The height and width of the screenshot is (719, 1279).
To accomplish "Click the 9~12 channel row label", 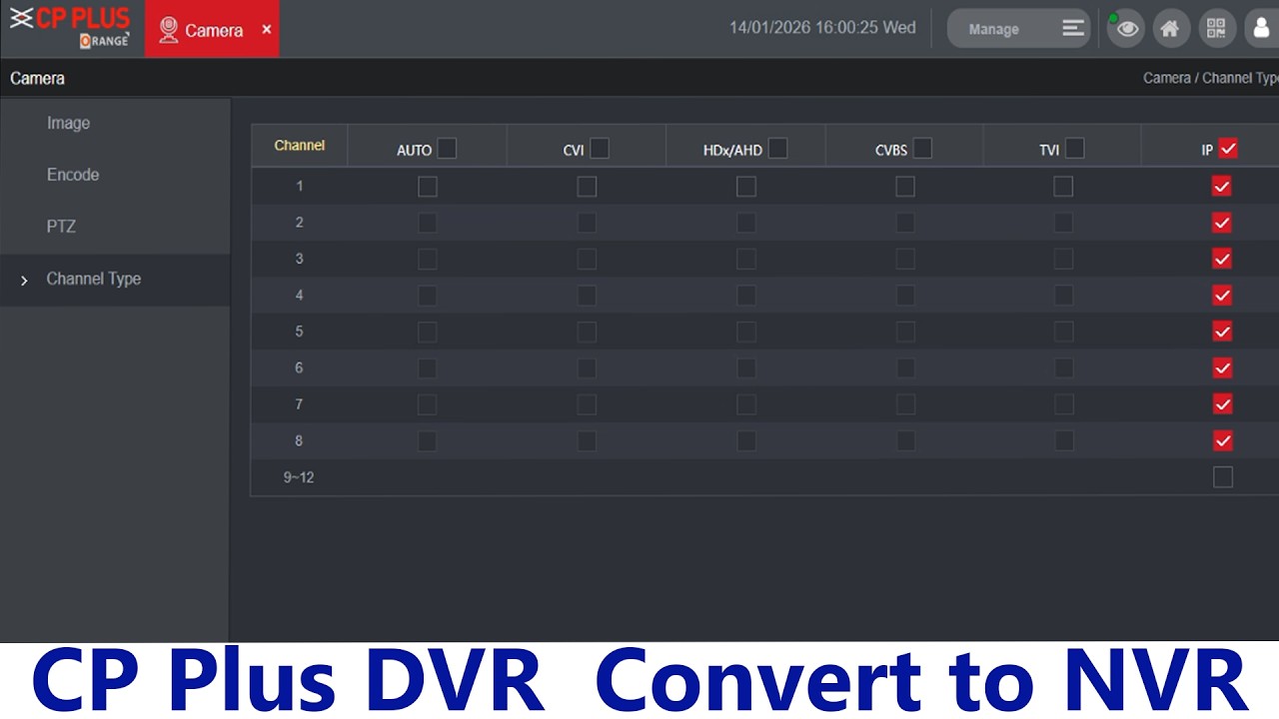I will [x=299, y=477].
